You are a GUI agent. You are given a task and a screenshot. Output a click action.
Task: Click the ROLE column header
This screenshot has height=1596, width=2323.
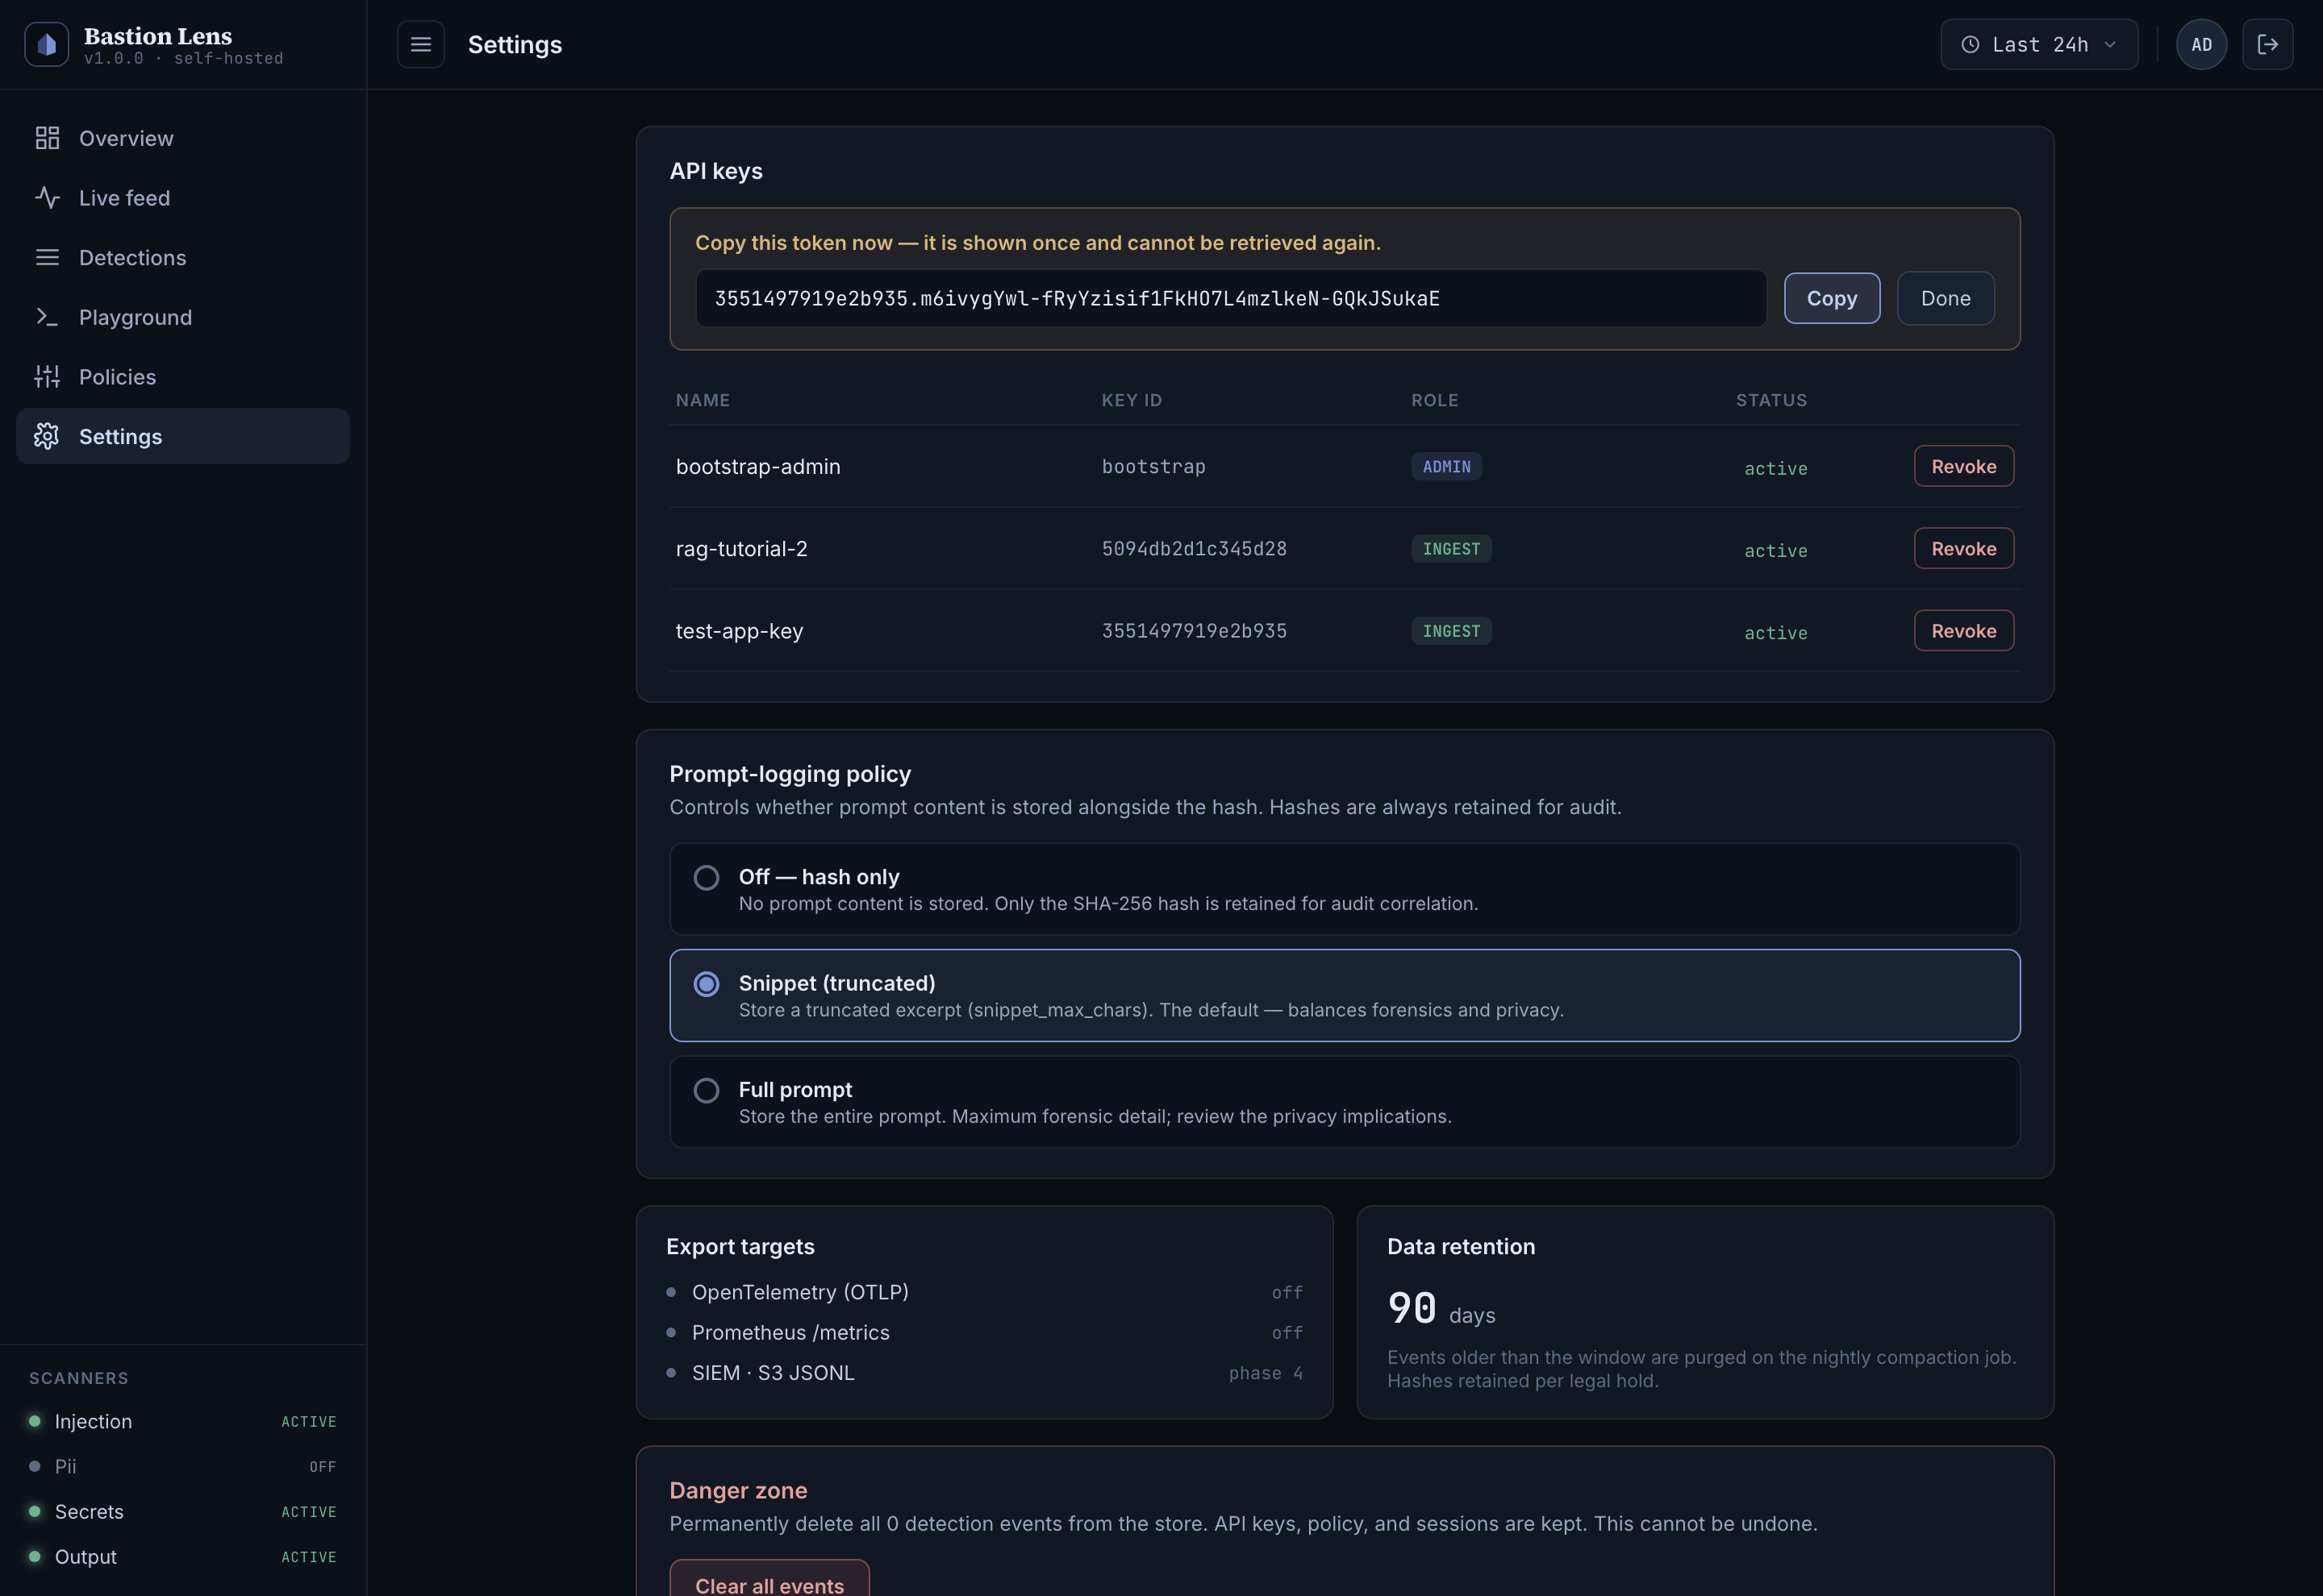(x=1435, y=400)
